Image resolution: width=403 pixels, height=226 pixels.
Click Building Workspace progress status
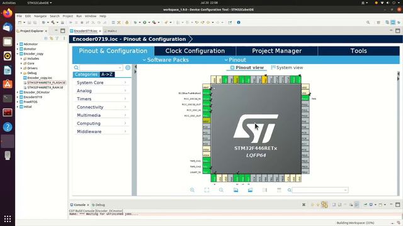(x=355, y=223)
